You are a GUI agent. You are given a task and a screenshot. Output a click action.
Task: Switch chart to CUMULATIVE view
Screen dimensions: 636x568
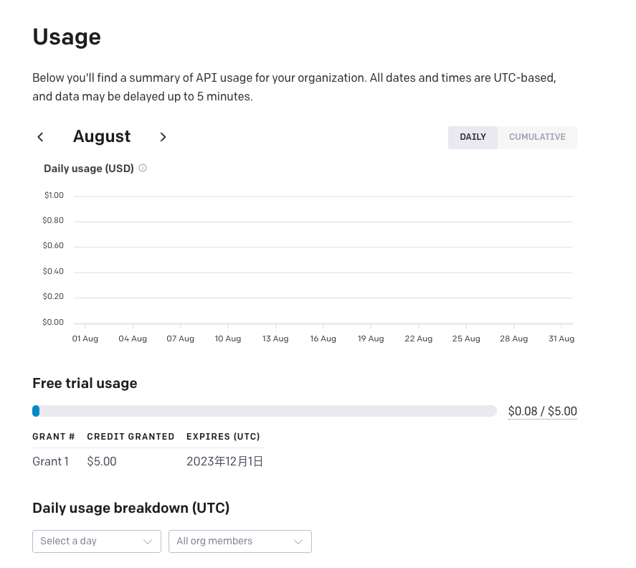point(537,137)
